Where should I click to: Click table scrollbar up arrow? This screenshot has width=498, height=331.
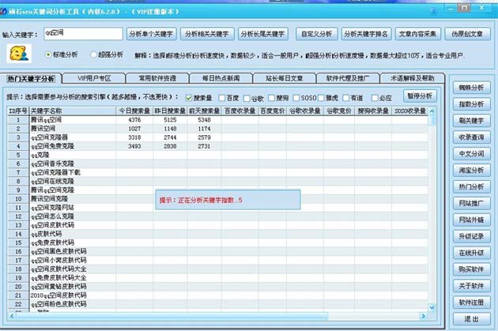(x=432, y=111)
